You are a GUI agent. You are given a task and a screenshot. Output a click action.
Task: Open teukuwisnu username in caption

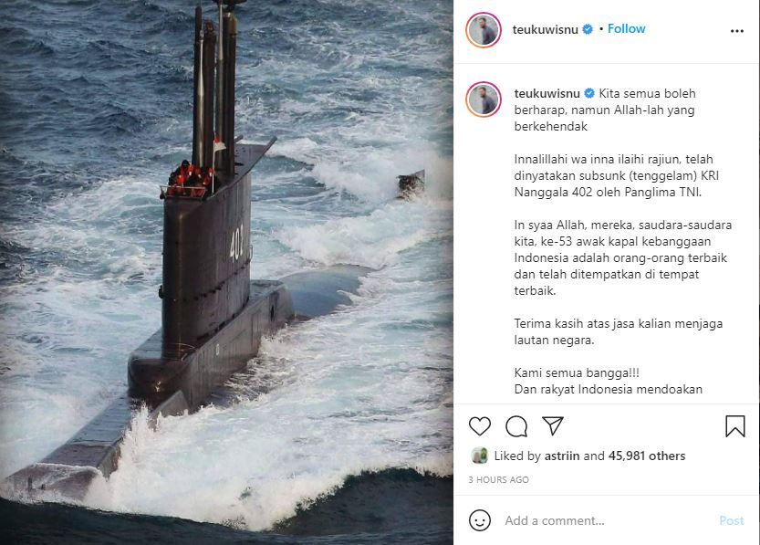(547, 93)
